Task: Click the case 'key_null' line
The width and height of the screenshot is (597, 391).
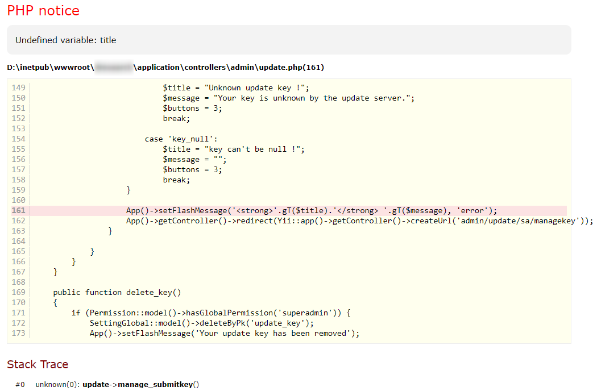Action: (181, 139)
